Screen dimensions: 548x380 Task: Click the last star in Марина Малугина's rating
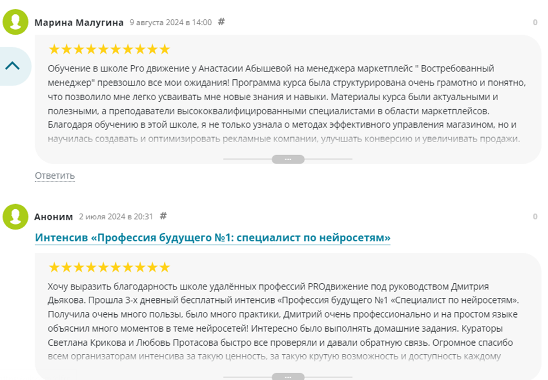(164, 49)
